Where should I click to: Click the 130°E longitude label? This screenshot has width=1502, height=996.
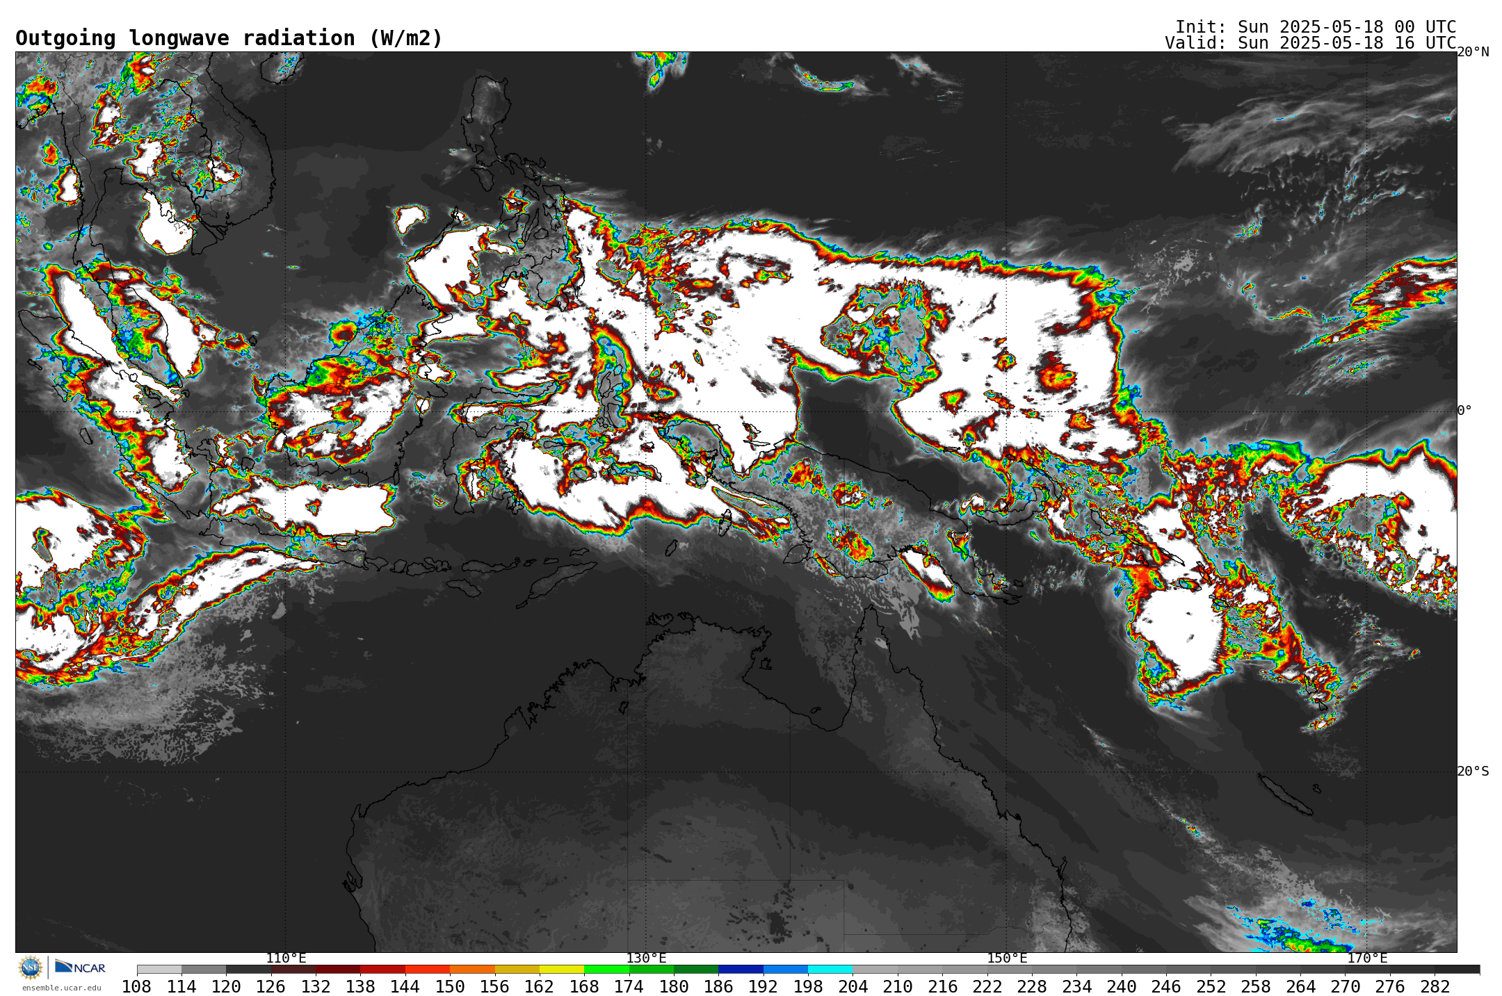click(x=646, y=958)
